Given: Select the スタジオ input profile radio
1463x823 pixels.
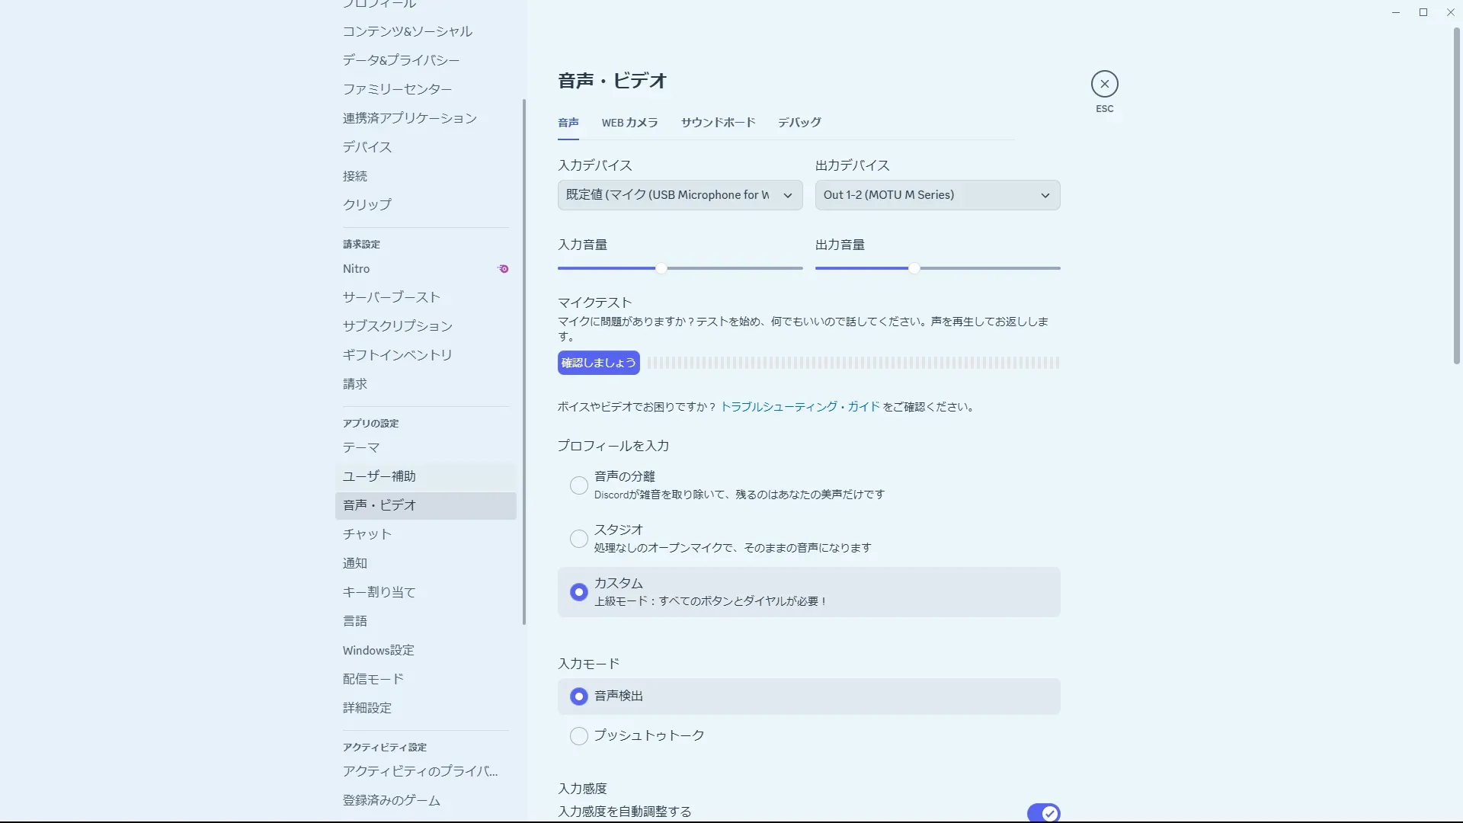Looking at the screenshot, I should tap(579, 539).
